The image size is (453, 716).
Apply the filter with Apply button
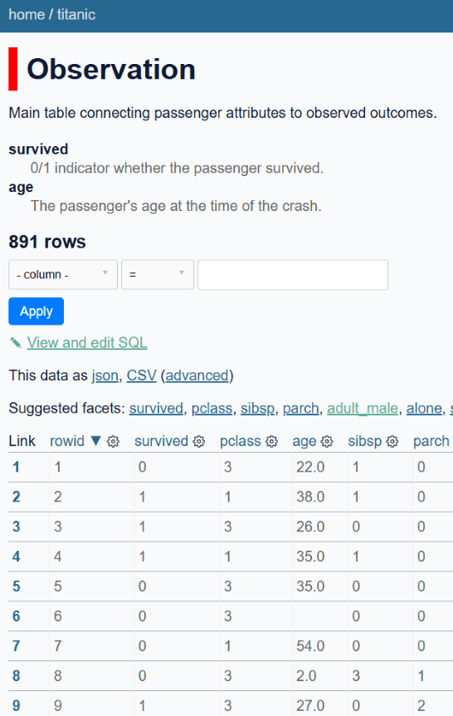point(36,311)
